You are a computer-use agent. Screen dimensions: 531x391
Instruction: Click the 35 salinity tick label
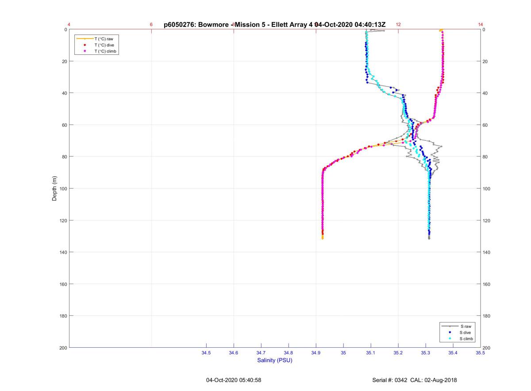coord(343,353)
